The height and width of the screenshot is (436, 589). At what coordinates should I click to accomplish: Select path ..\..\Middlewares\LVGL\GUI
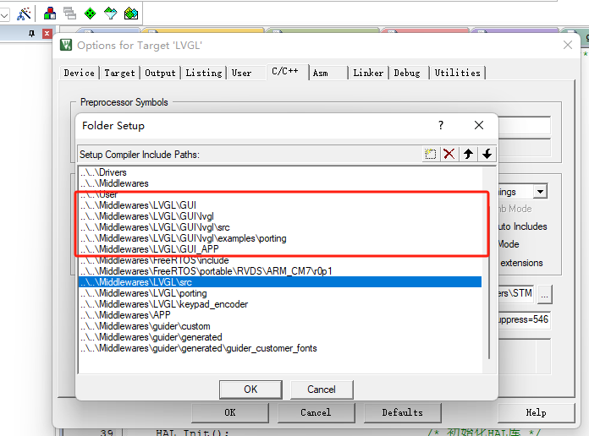point(280,205)
